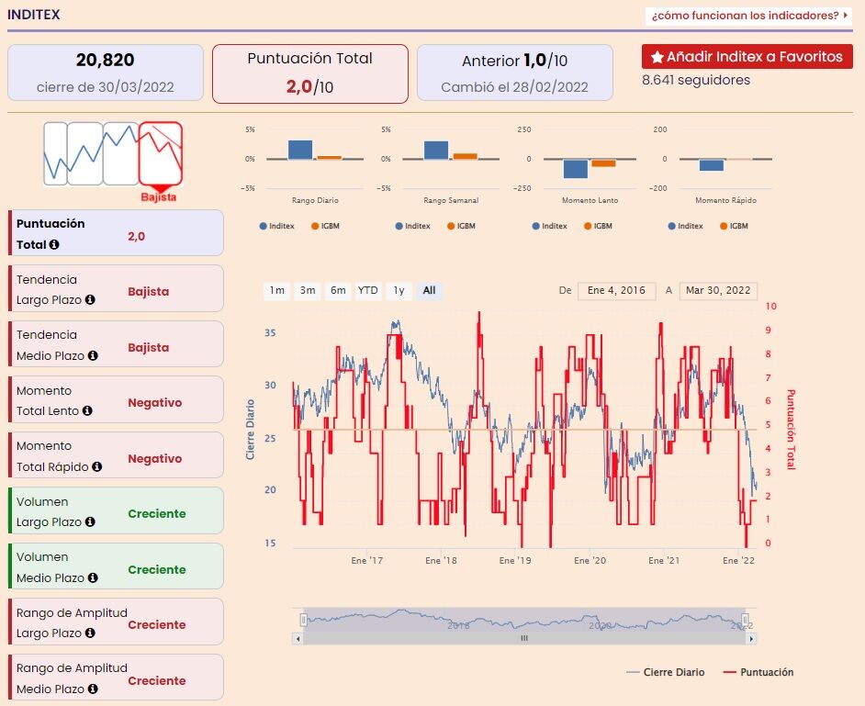Click the right arrow of the chart navigator scrollbar

[751, 639]
